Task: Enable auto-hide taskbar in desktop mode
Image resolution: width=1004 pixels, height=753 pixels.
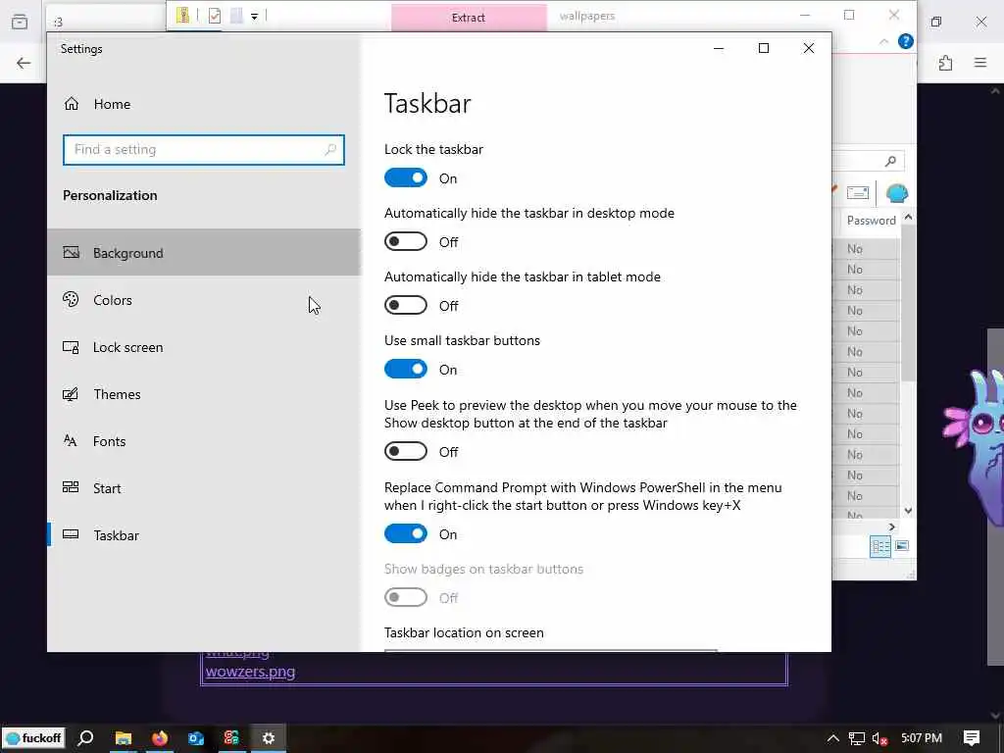Action: [405, 241]
